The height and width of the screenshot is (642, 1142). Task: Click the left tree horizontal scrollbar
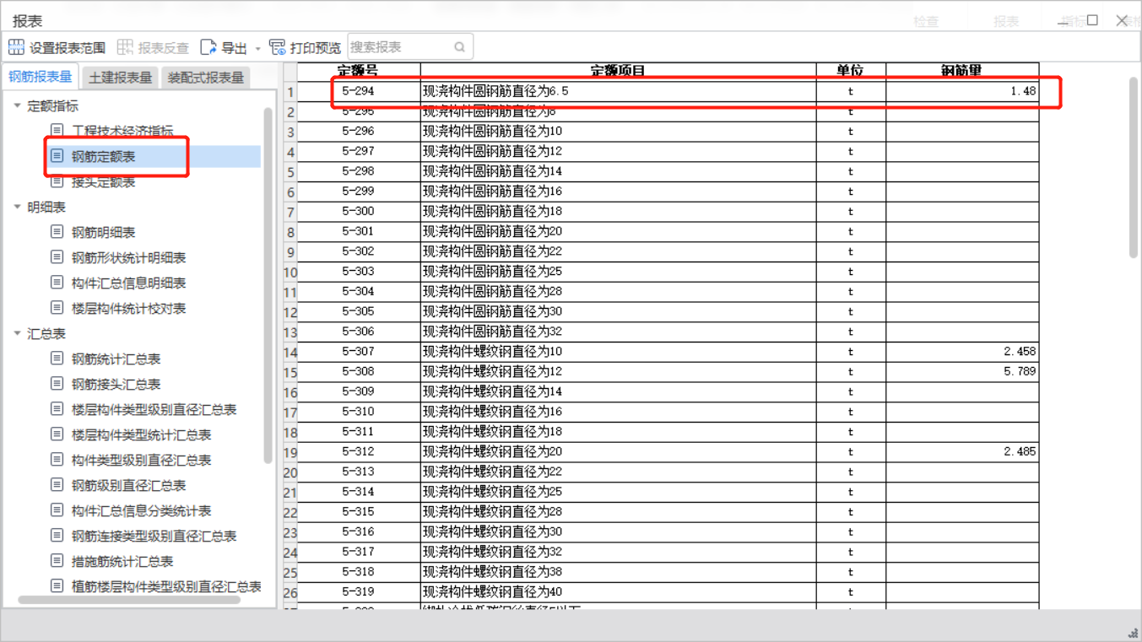pos(129,601)
